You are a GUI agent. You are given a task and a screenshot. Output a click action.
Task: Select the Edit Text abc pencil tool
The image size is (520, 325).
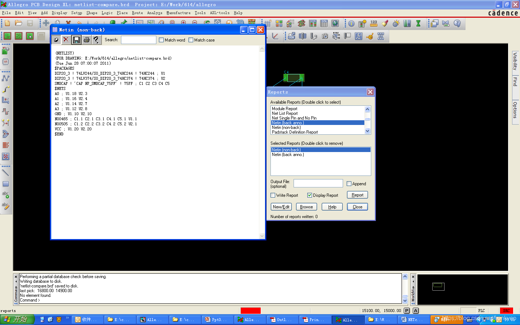pos(5,206)
